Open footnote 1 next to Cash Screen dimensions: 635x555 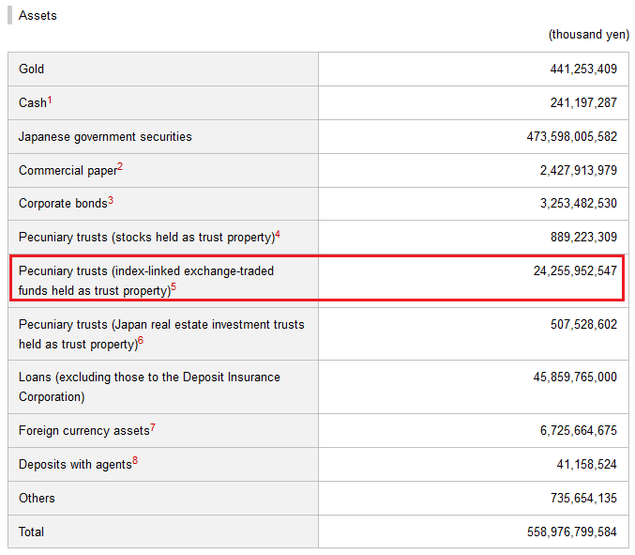pos(50,99)
